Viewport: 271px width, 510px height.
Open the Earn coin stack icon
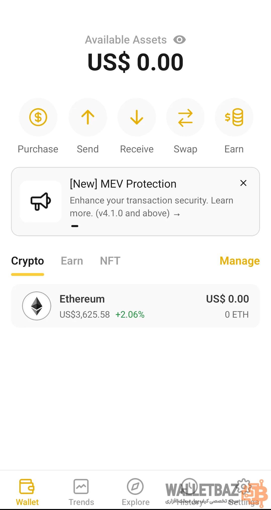[x=234, y=117]
